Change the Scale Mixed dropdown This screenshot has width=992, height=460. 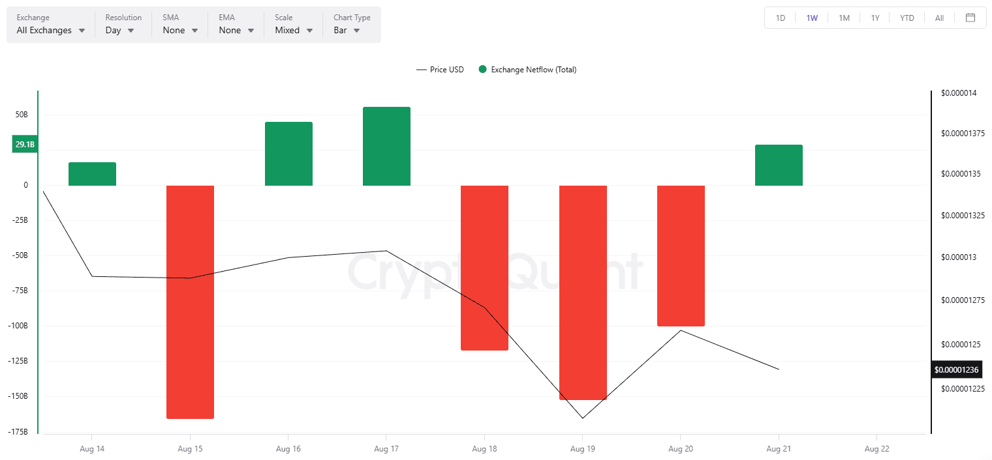pyautogui.click(x=294, y=30)
